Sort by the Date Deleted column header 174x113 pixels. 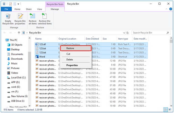(92, 39)
